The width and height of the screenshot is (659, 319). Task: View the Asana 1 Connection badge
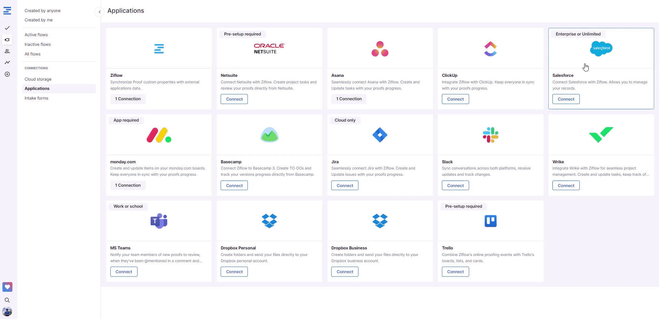pyautogui.click(x=349, y=99)
